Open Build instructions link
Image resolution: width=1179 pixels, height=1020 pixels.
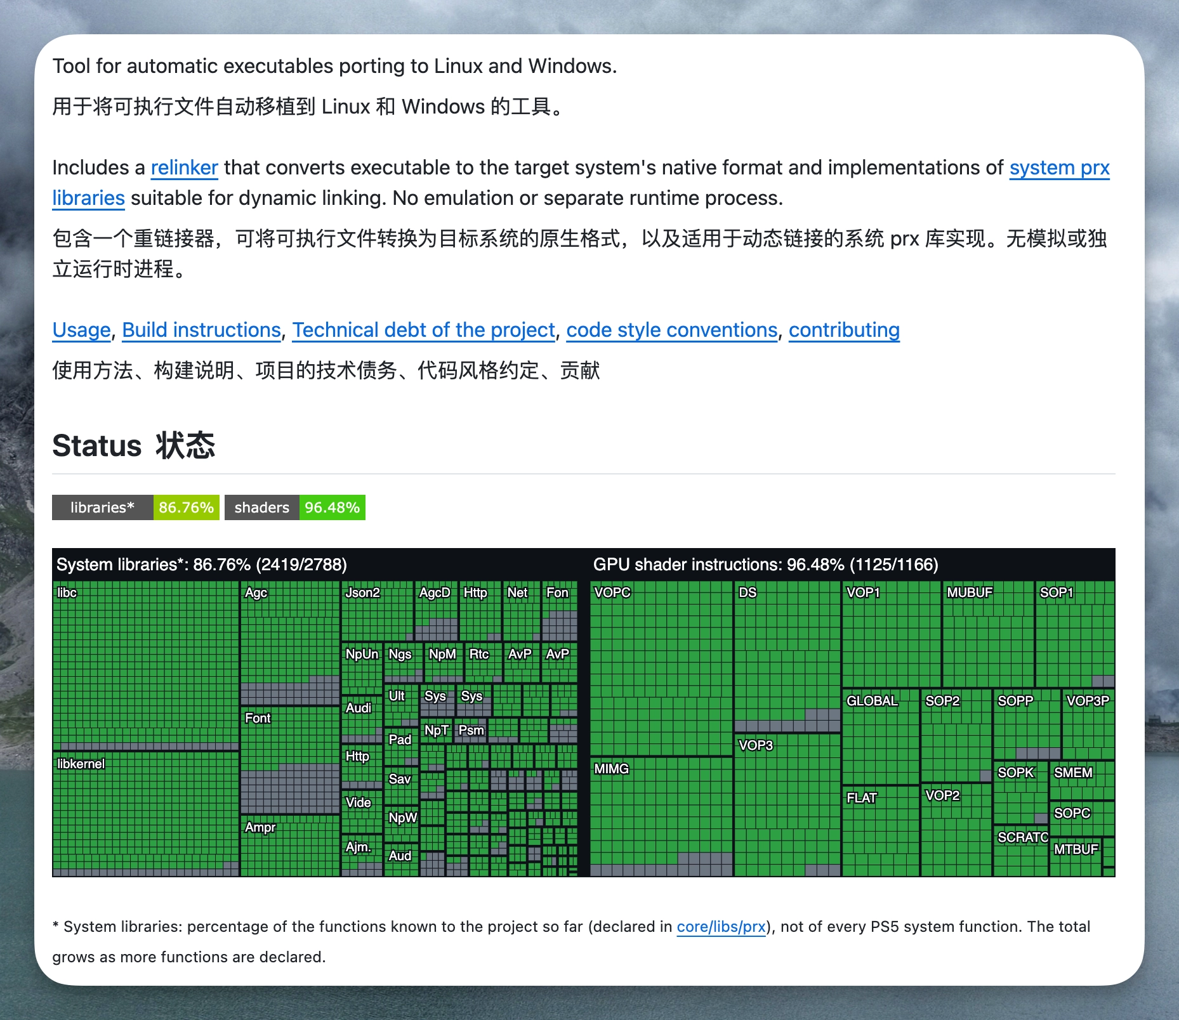[201, 330]
